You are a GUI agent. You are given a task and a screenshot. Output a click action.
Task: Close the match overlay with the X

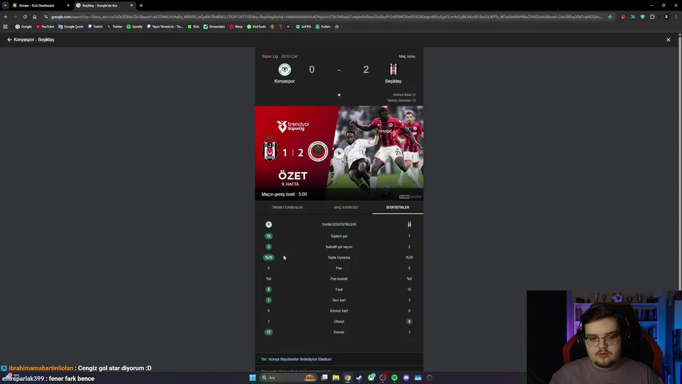point(668,39)
